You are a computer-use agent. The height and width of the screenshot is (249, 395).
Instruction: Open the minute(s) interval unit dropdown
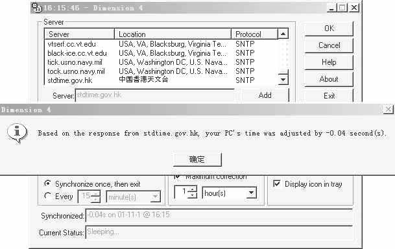[x=156, y=196]
